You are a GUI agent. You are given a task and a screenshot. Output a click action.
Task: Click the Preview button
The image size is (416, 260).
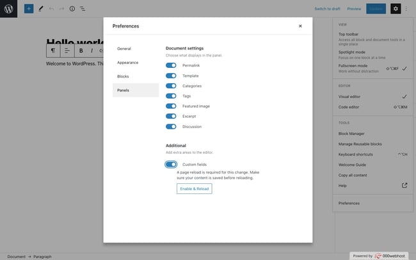(354, 9)
